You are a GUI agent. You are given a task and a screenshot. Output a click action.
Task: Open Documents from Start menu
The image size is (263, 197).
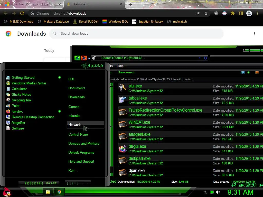point(77,88)
